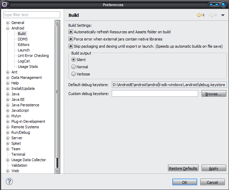The image size is (229, 190).
Task: Open the Launch preferences page
Action: click(x=24, y=50)
